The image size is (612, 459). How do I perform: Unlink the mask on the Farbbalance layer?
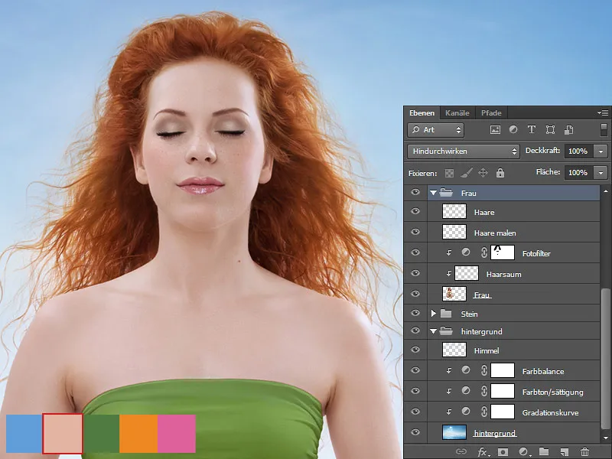point(484,370)
